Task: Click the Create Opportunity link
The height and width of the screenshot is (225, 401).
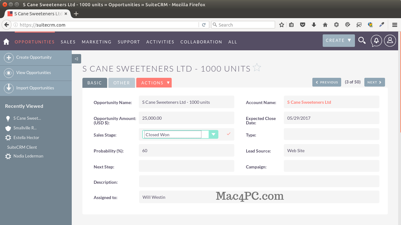Action: (34, 57)
